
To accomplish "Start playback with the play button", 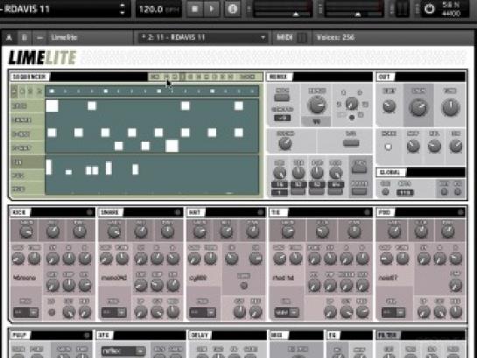I will 212,9.
